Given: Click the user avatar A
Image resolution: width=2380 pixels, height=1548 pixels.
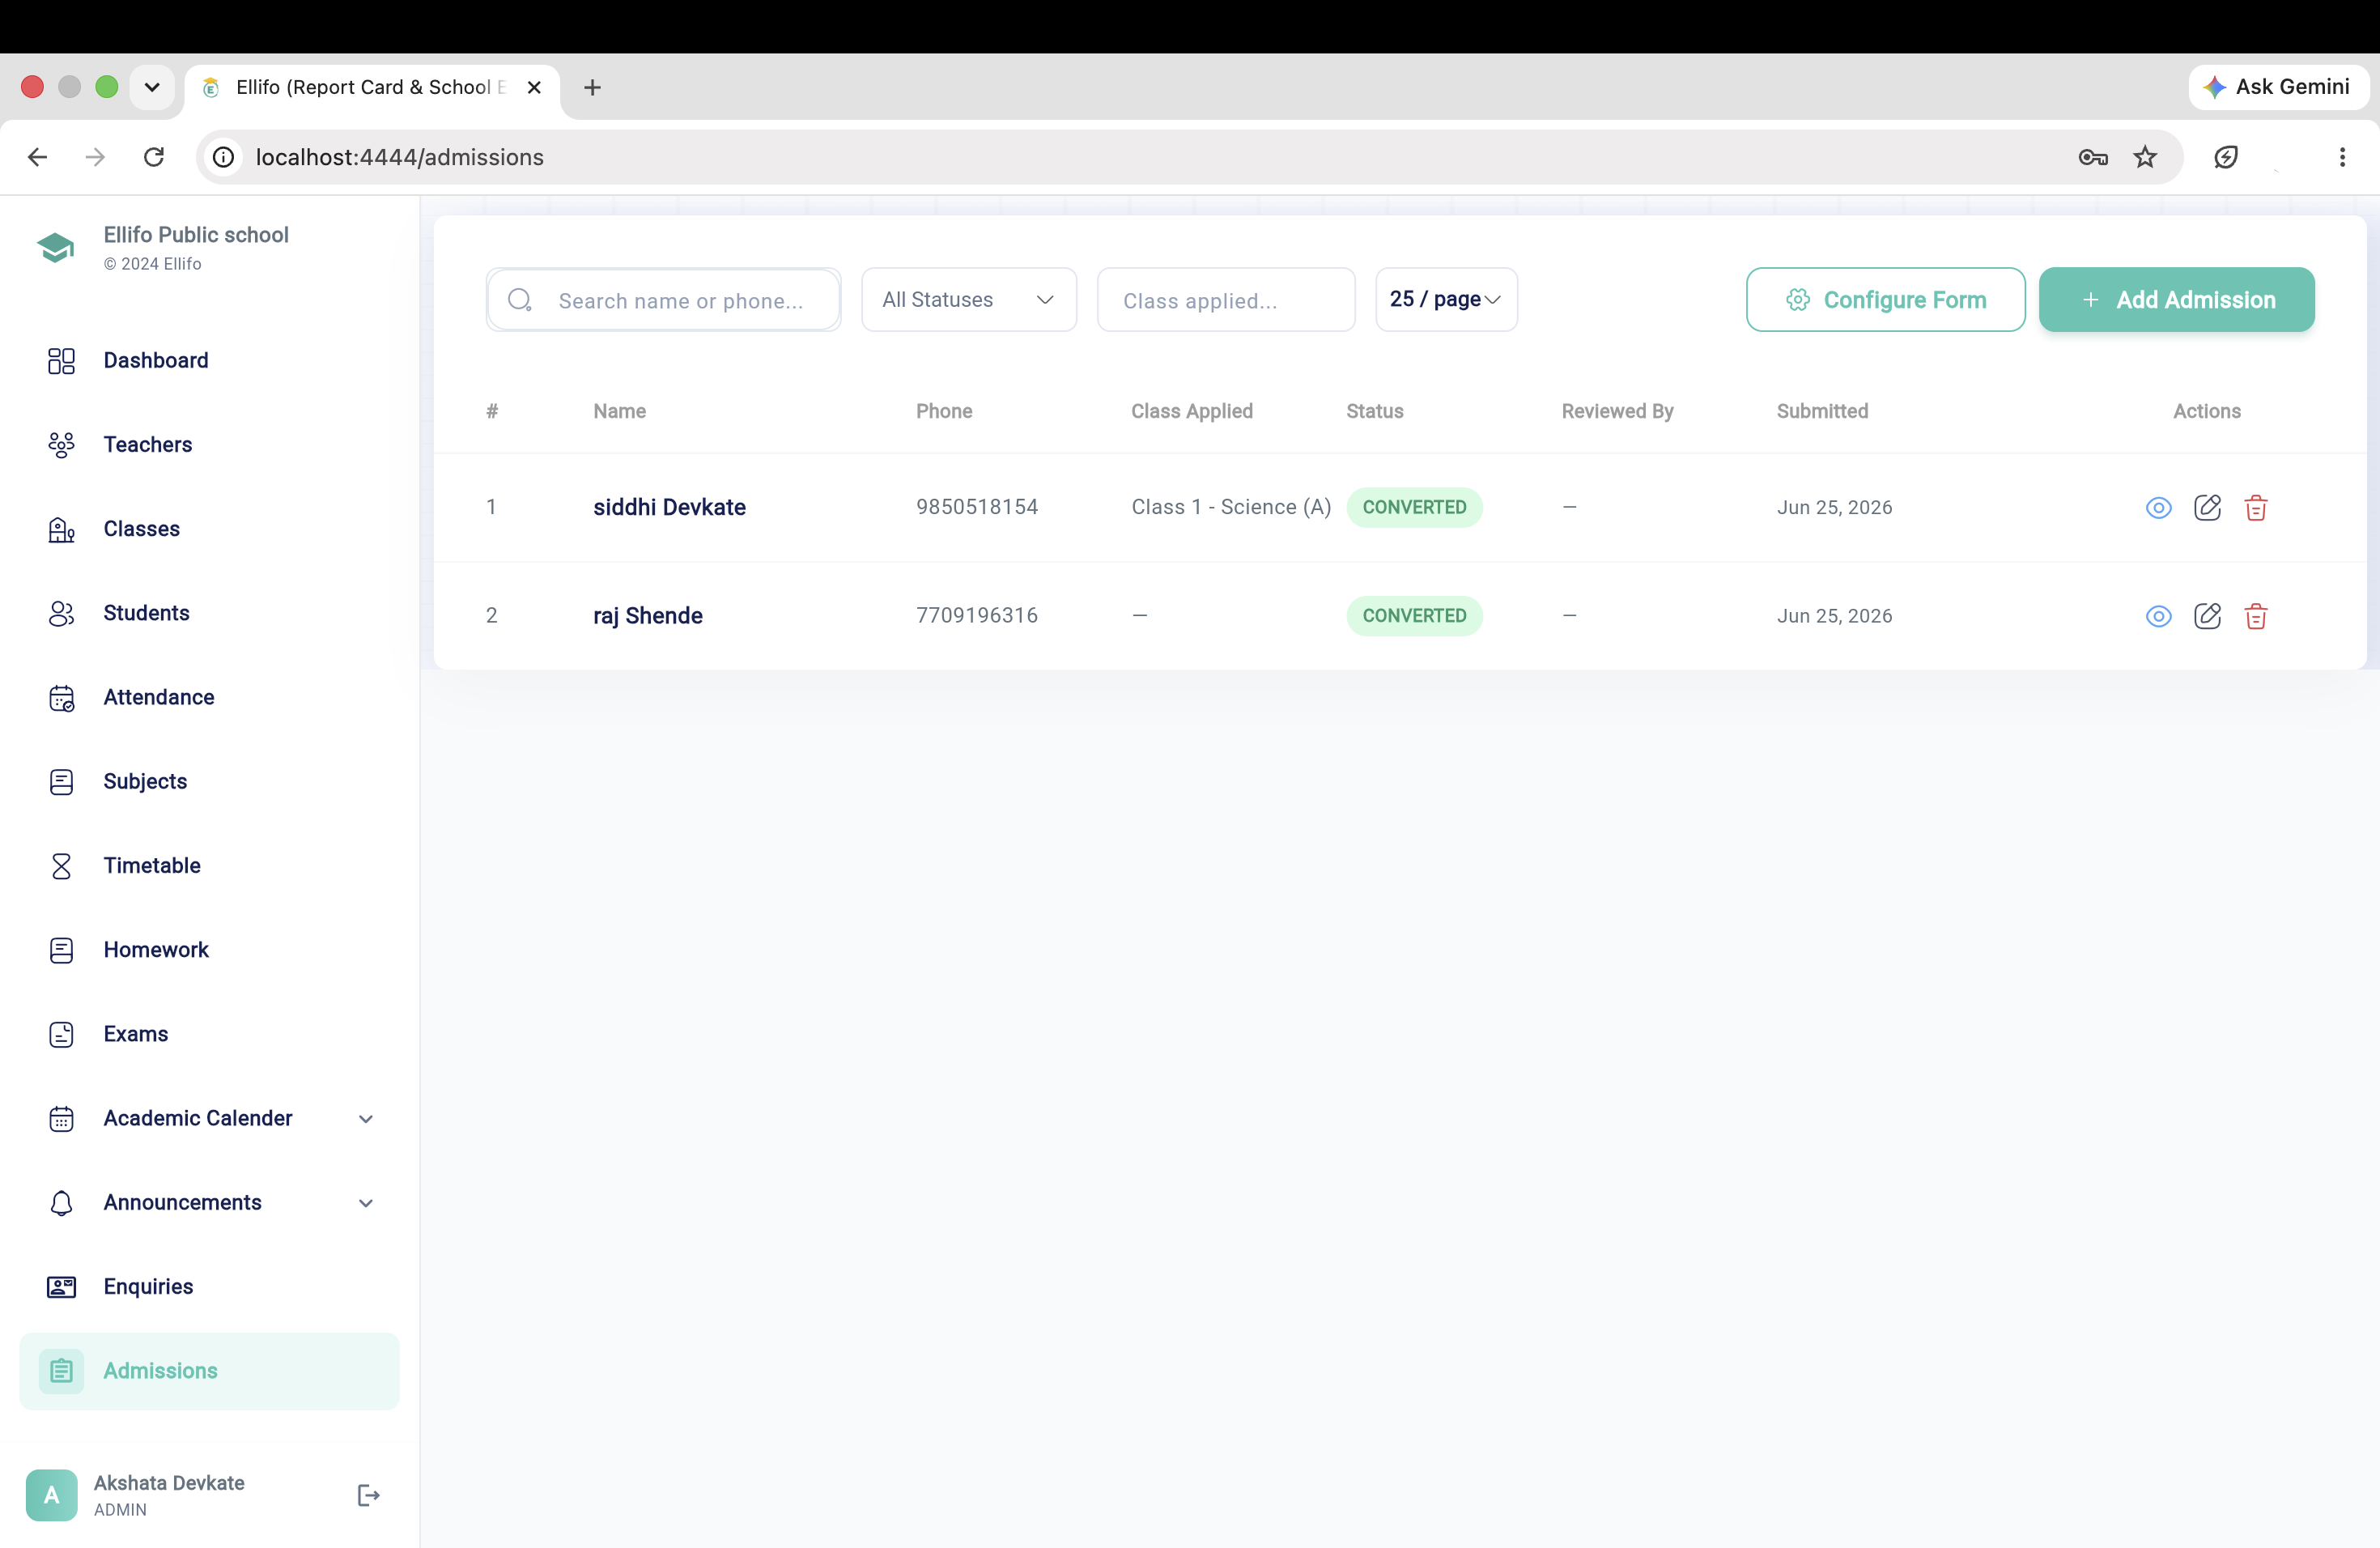Looking at the screenshot, I should click(x=51, y=1495).
